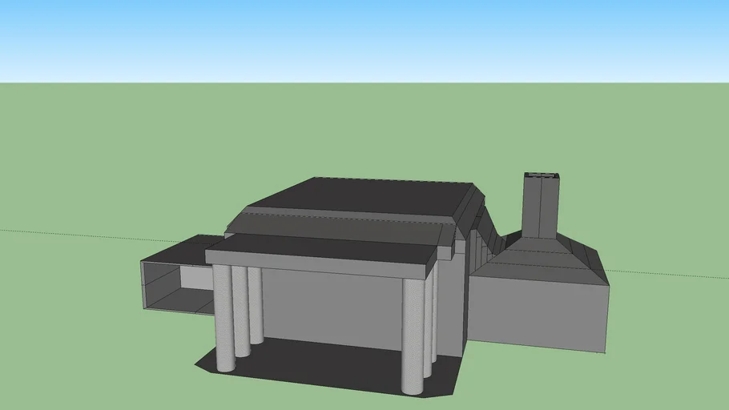Select the flat porch canopy roof surface
729x410 pixels.
coord(320,247)
